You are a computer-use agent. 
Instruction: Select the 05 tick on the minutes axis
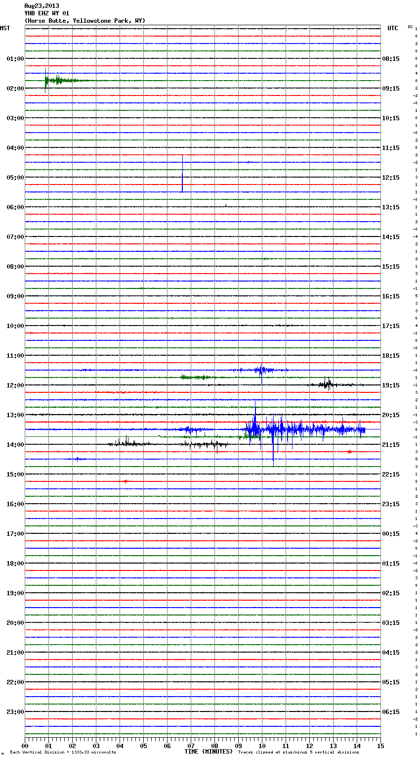coord(143,746)
